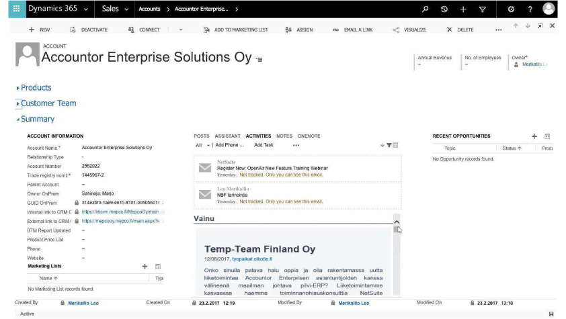Open the External link to CRM URL
Image resolution: width=566 pixels, height=319 pixels.
[120, 221]
